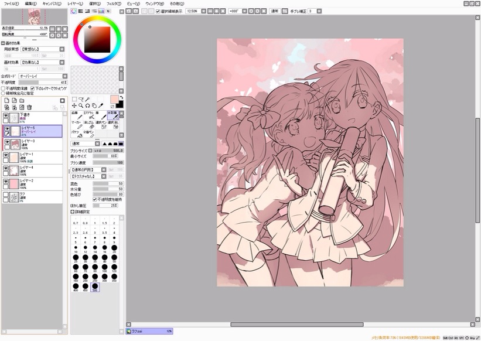Viewport: 481px width, 341px height.
Task: Enable the 不透明度保護 checkbox
Action: point(3,88)
